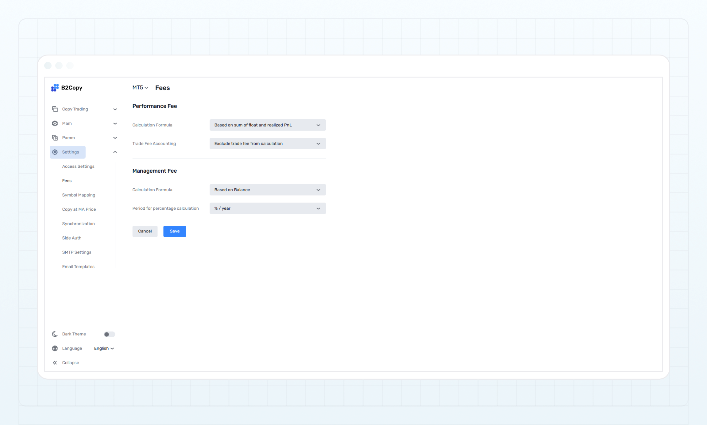The image size is (707, 425).
Task: Open the Management Fee Calculation Formula dropdown
Action: click(x=267, y=190)
